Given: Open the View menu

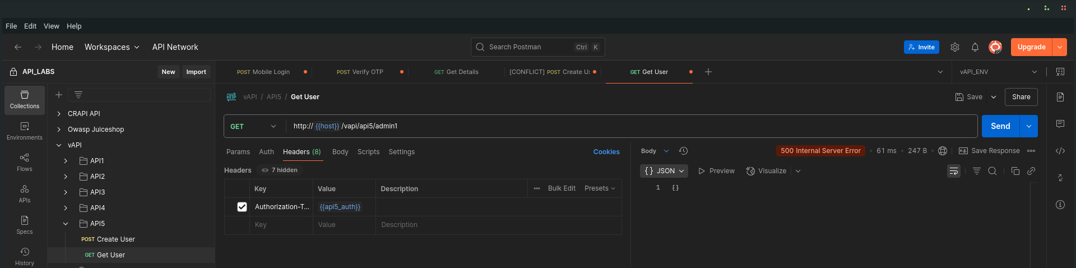Looking at the screenshot, I should pos(52,26).
